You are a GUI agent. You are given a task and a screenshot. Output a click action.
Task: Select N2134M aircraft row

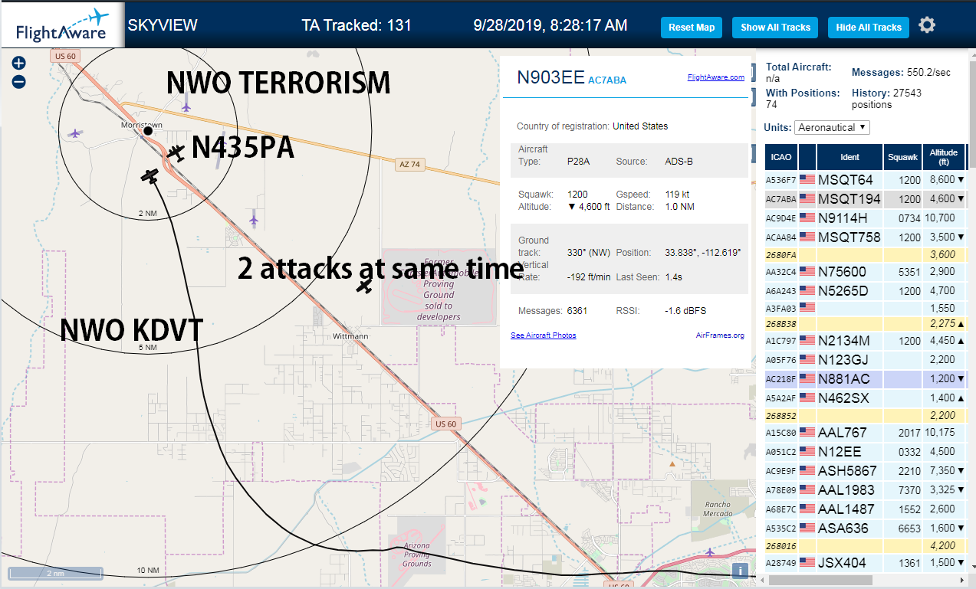pos(866,341)
